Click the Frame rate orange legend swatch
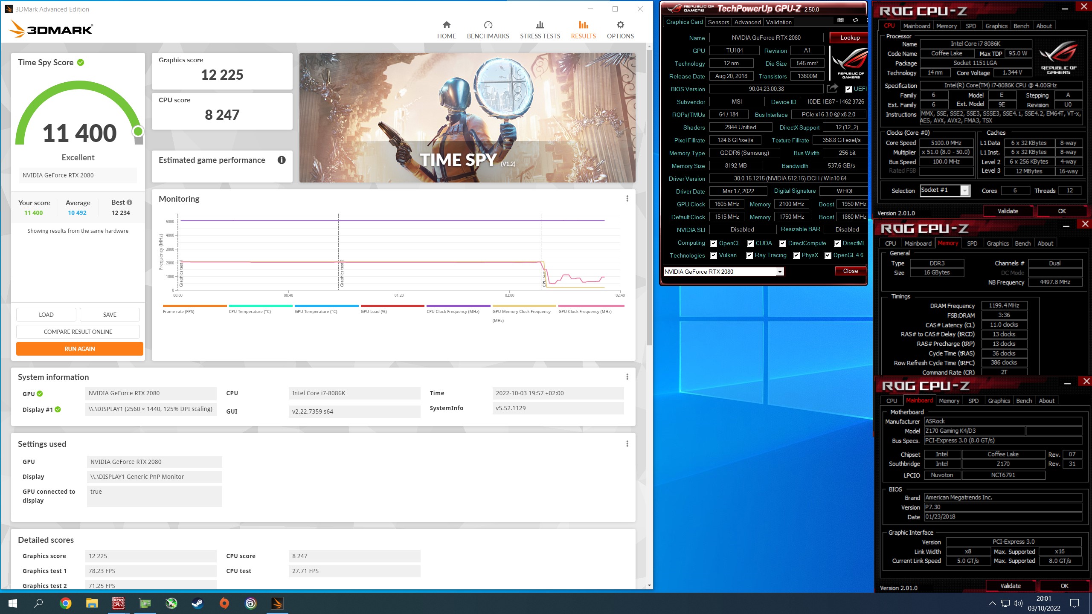The height and width of the screenshot is (614, 1092). point(195,306)
